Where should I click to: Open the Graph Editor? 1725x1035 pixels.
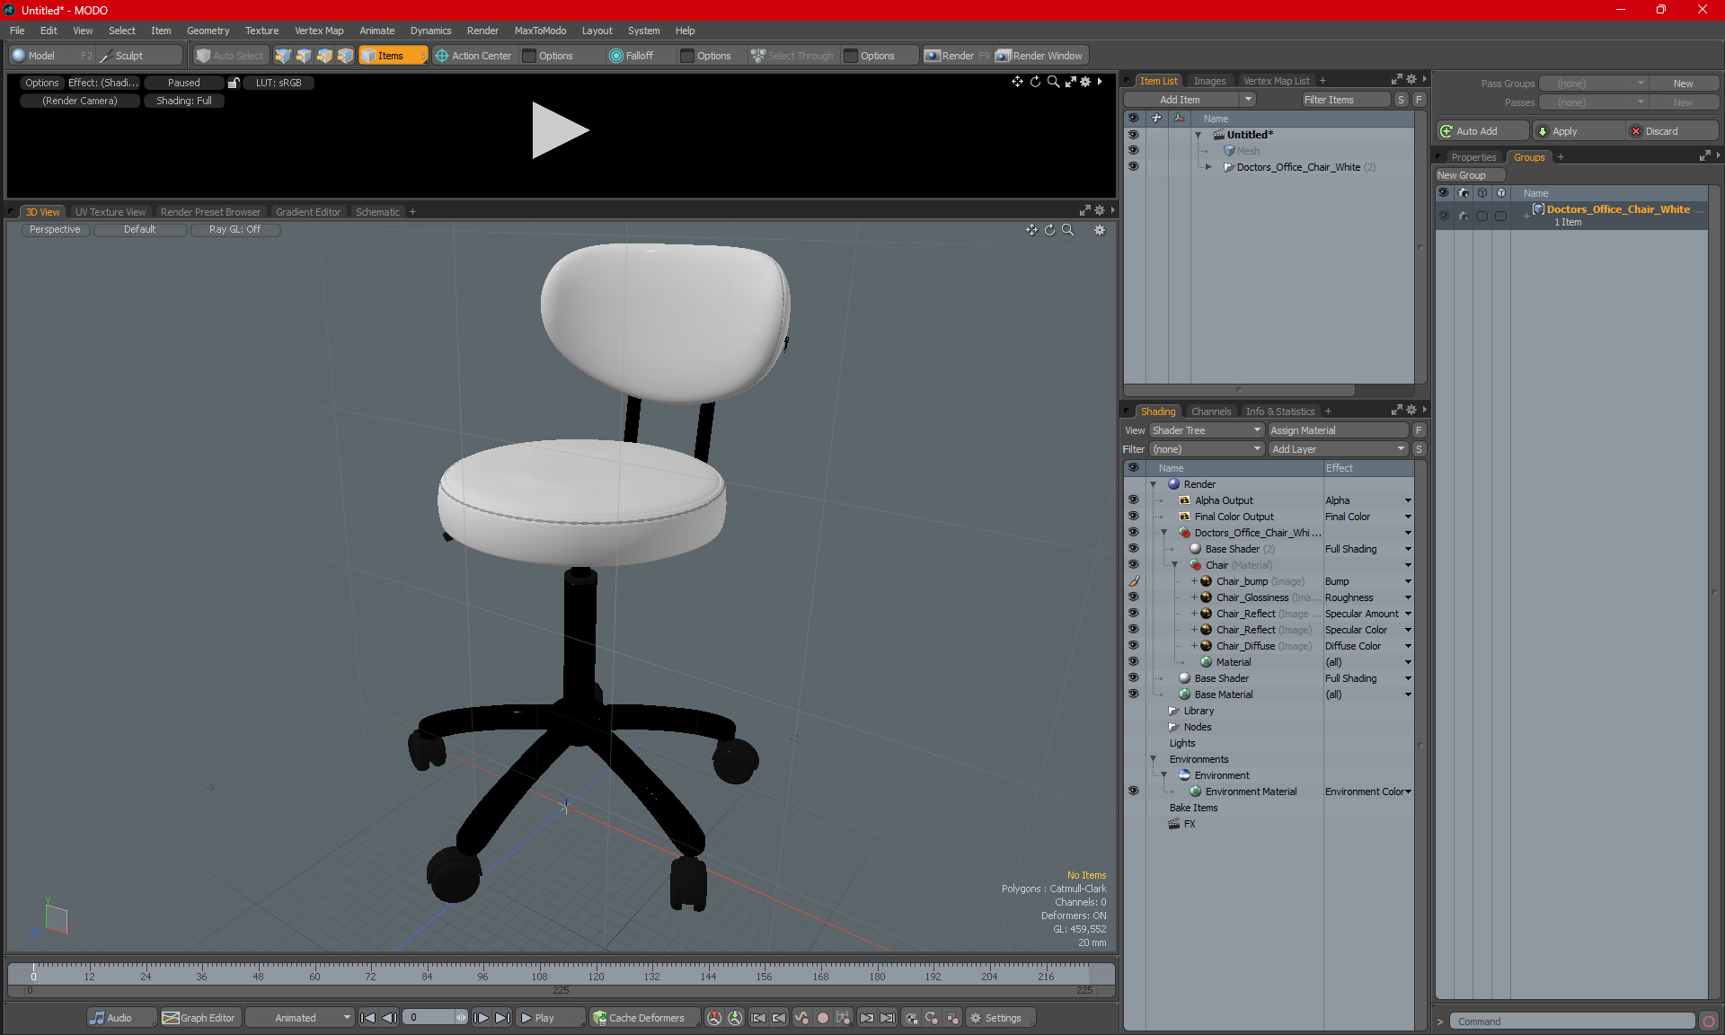point(199,1018)
